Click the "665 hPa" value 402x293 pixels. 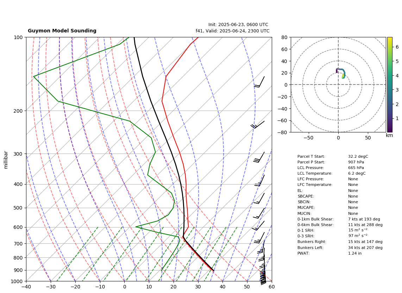[x=356, y=168]
